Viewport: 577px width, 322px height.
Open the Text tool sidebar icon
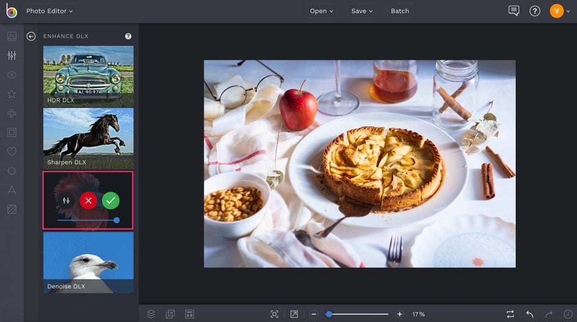(12, 190)
